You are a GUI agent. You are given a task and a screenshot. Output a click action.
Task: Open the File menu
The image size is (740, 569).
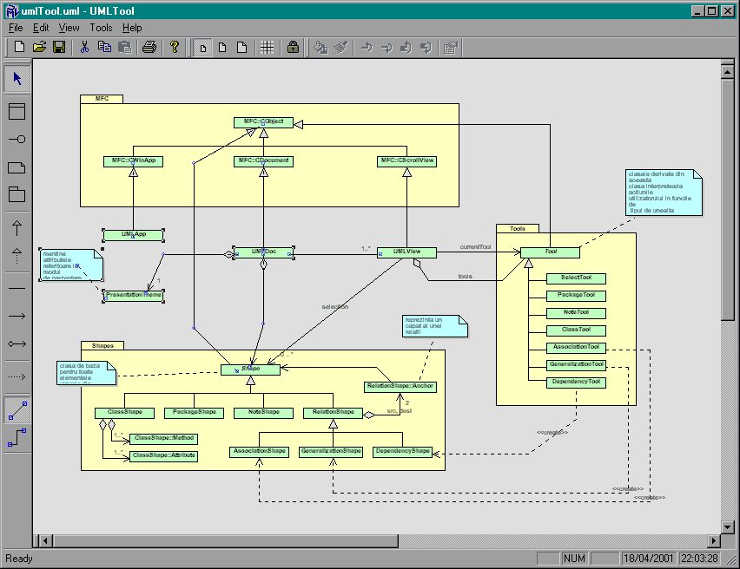(x=16, y=28)
